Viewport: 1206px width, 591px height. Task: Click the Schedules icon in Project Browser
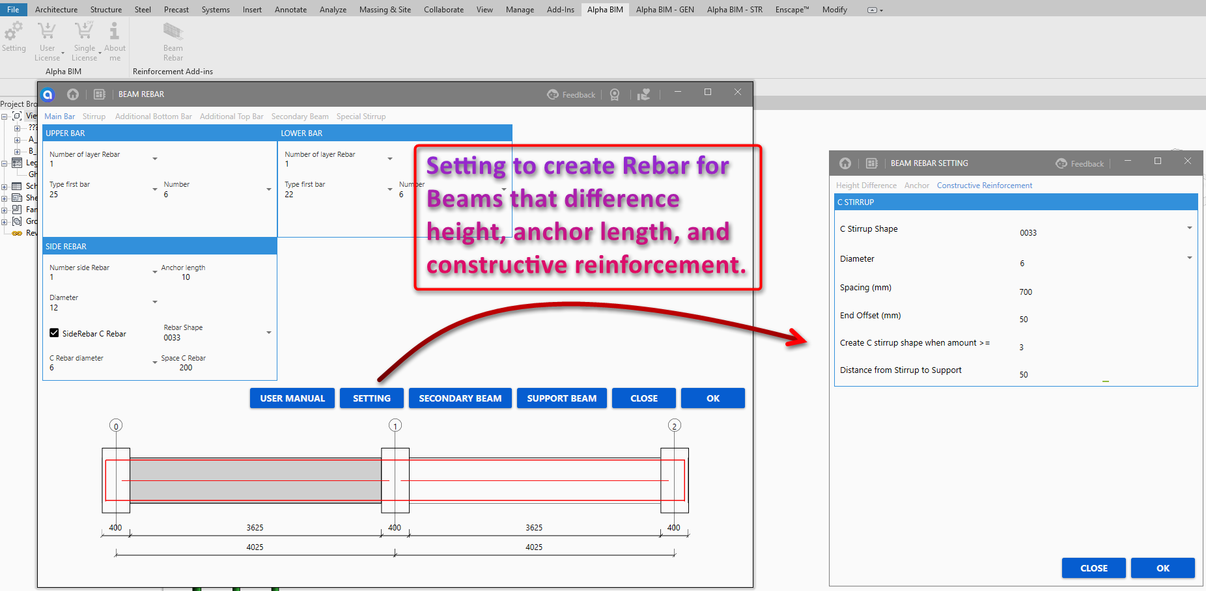[x=18, y=186]
